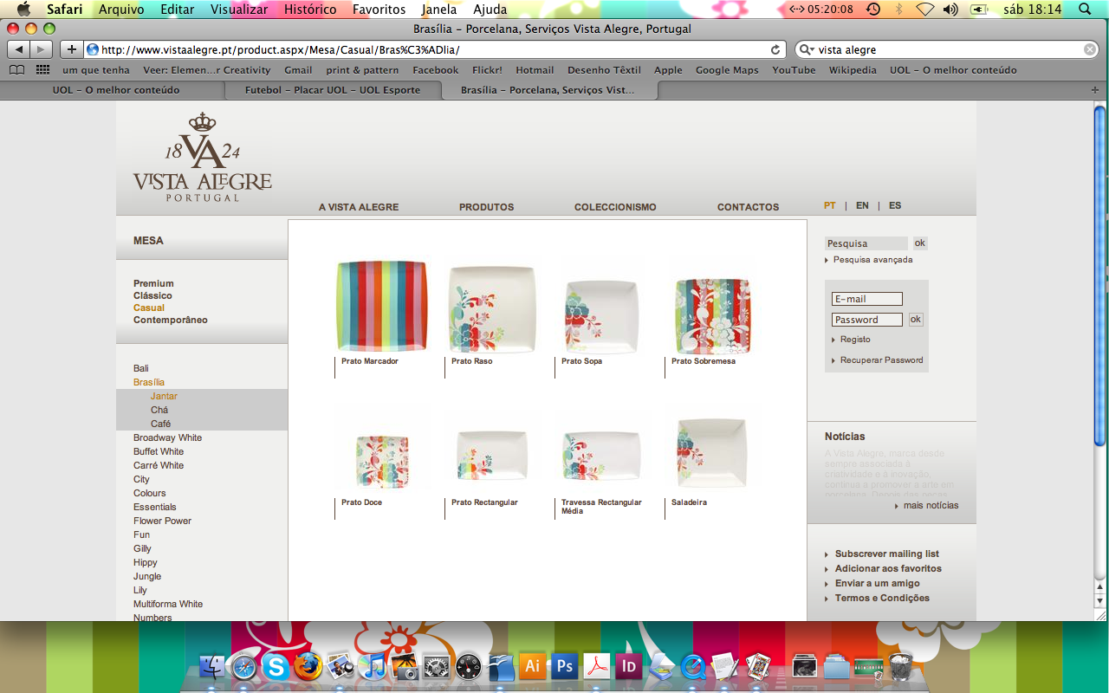Open Adobe Acrobat from the Dock
The image size is (1109, 693).
coord(597,666)
